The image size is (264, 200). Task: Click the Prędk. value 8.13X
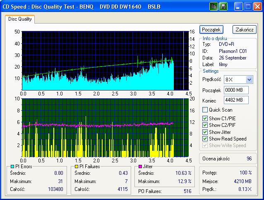click(245, 189)
